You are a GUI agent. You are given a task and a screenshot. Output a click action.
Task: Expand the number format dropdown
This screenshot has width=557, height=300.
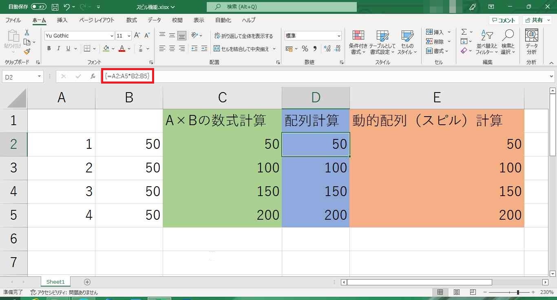[x=338, y=36]
